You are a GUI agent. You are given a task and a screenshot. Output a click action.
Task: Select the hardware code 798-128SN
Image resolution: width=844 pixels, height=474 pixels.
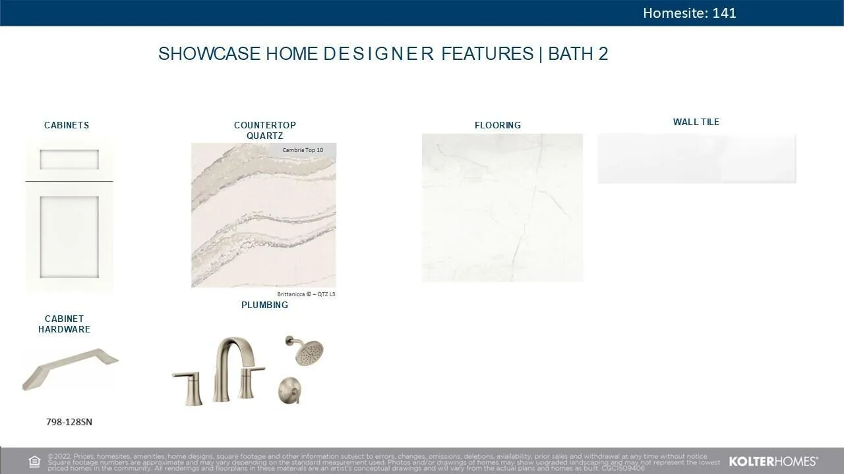69,421
